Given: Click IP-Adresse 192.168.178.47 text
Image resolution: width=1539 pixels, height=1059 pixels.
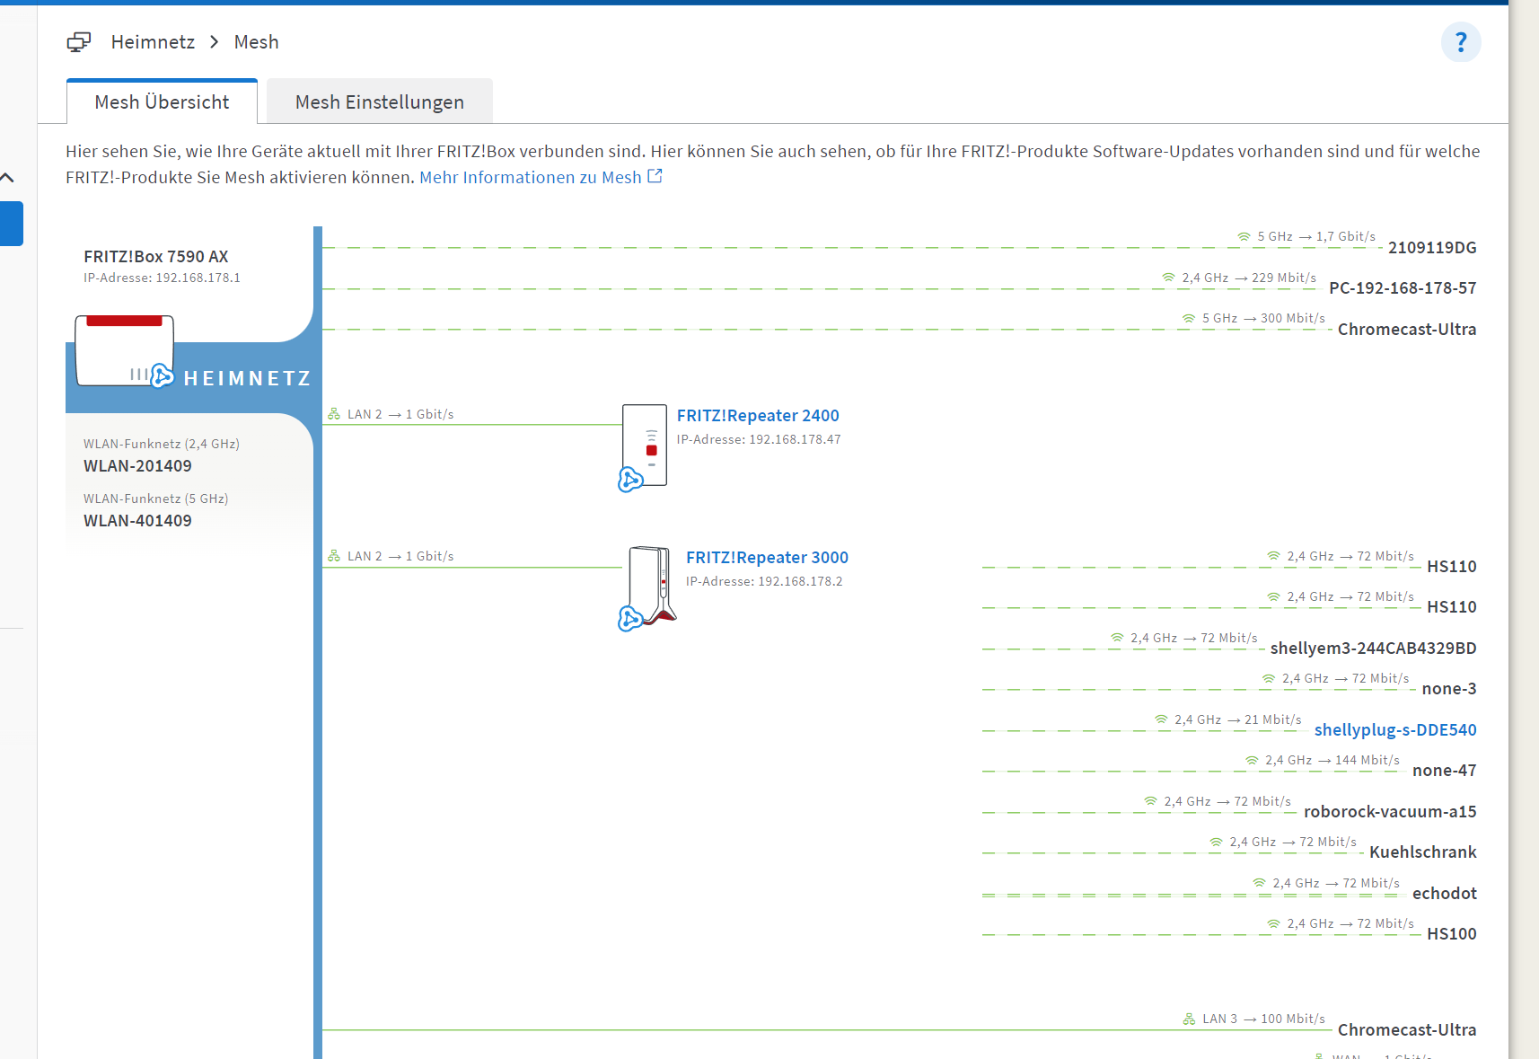Looking at the screenshot, I should point(759,439).
